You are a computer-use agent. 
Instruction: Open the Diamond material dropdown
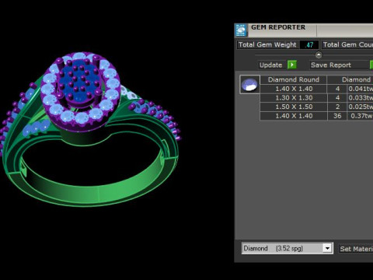point(327,248)
